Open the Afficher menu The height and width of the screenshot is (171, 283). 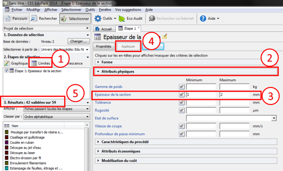tap(51, 10)
